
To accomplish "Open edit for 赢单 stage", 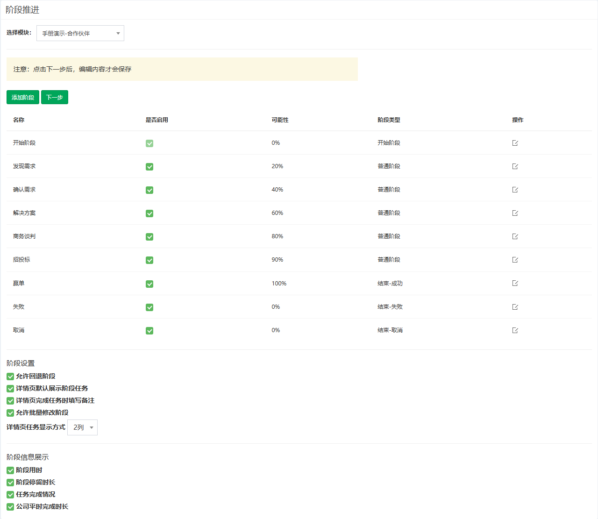I will click(515, 283).
